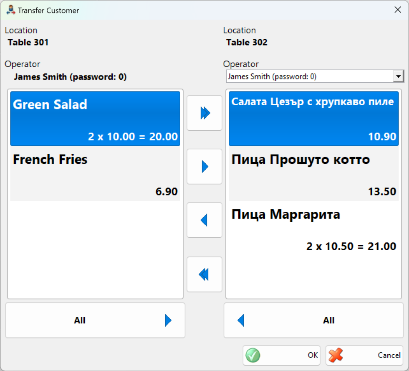The image size is (409, 371).
Task: Move all items from Table 302 leftward
Action: point(313,320)
